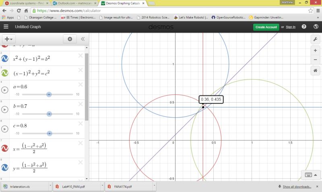Show more bookmarks chevron
The height and width of the screenshot is (192, 322).
point(318,17)
